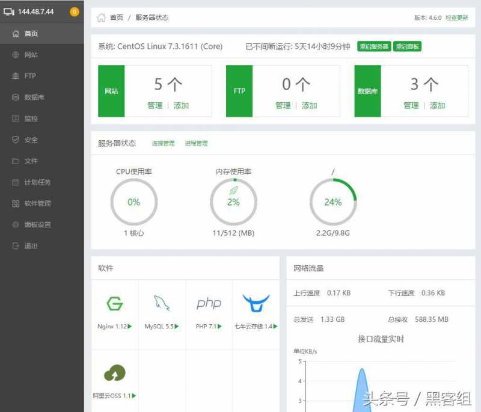Click the PHP logo icon

(209, 303)
